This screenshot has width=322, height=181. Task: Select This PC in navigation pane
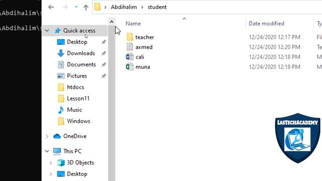(72, 151)
